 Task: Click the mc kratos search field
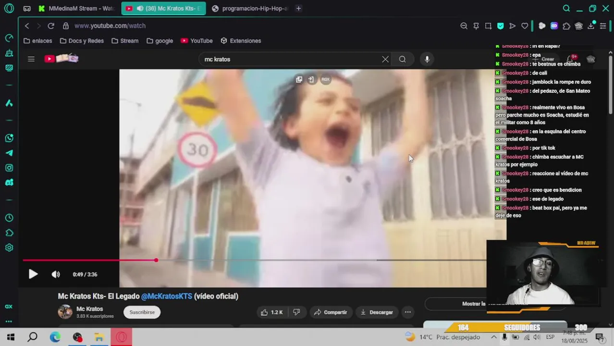(291, 59)
